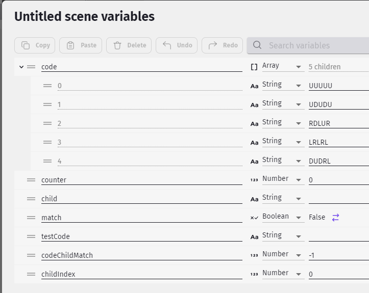Click the search magnifier icon

coord(257,45)
